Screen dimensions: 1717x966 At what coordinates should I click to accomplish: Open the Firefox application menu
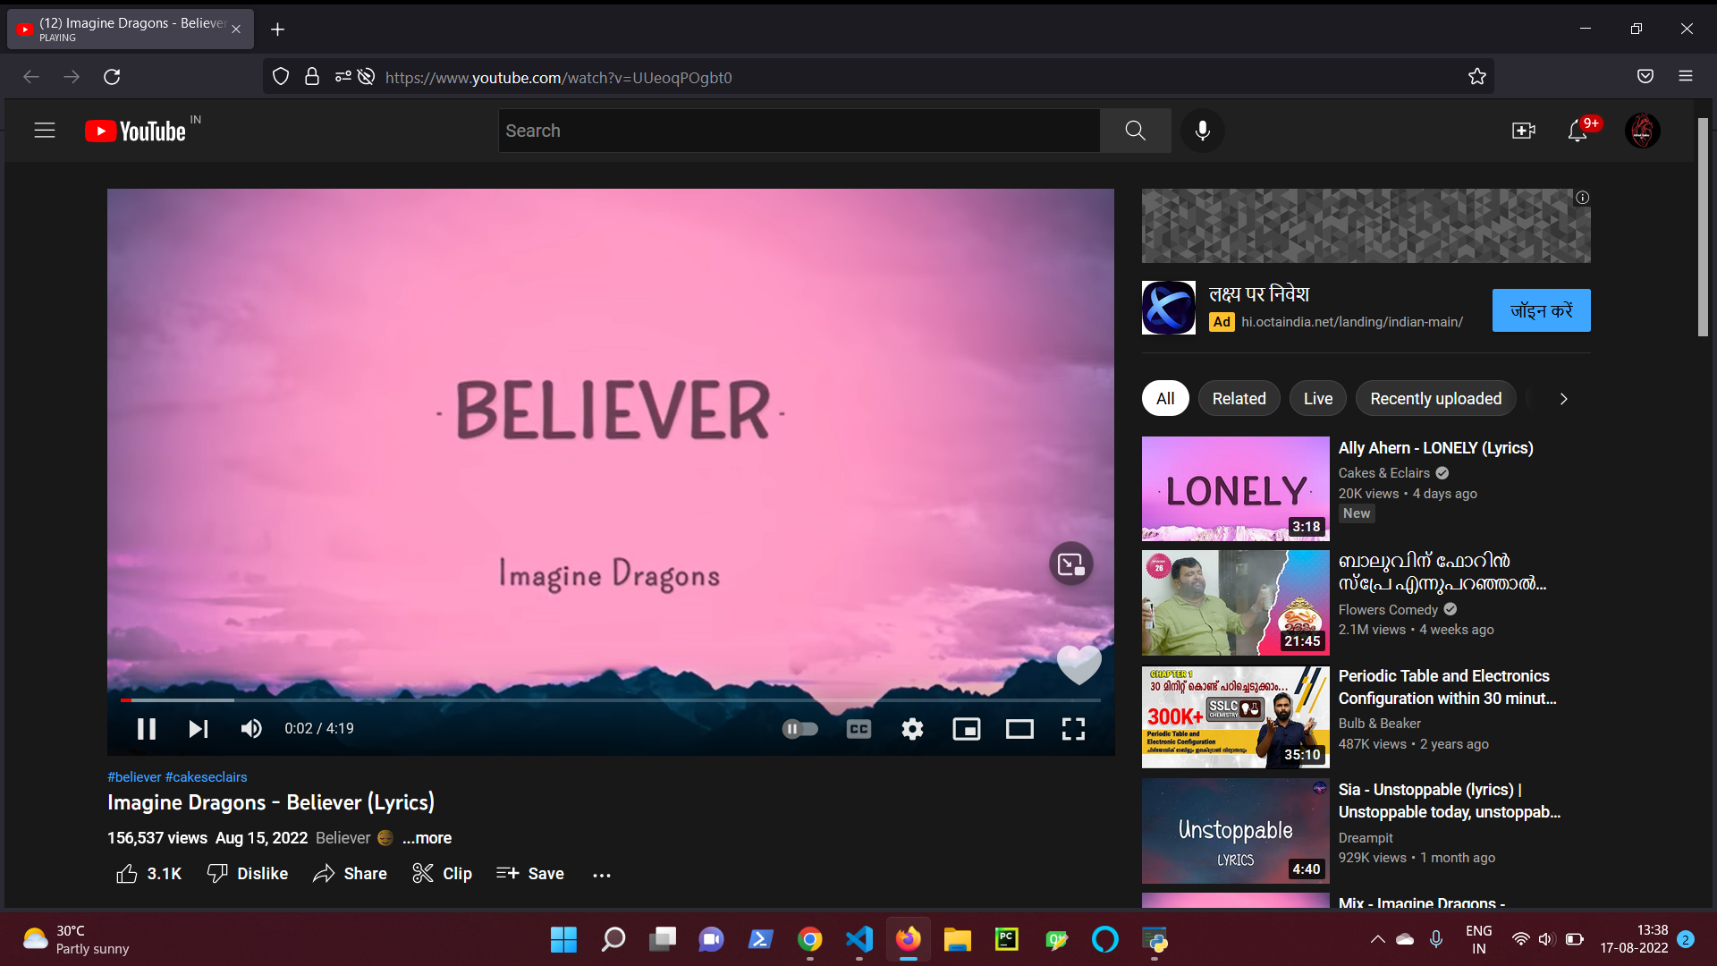click(1686, 77)
